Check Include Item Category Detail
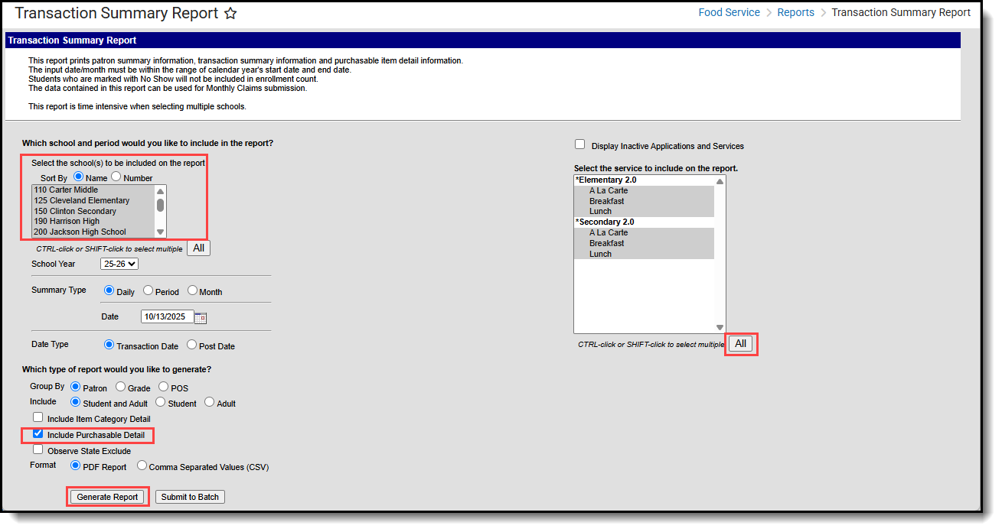 [x=38, y=418]
